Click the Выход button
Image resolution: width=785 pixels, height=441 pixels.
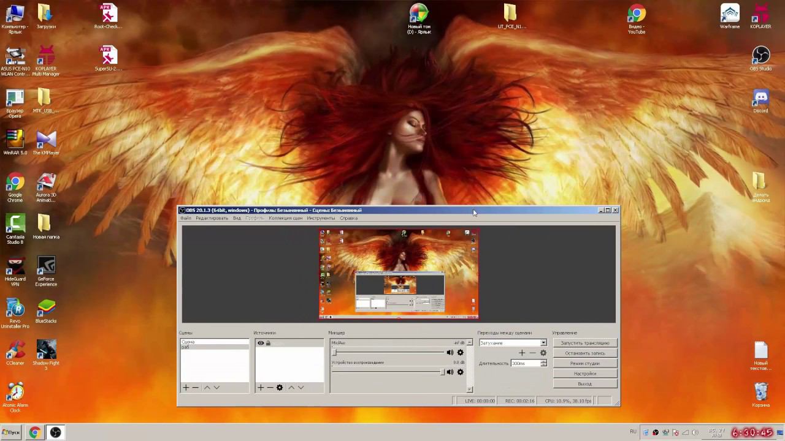tap(585, 384)
